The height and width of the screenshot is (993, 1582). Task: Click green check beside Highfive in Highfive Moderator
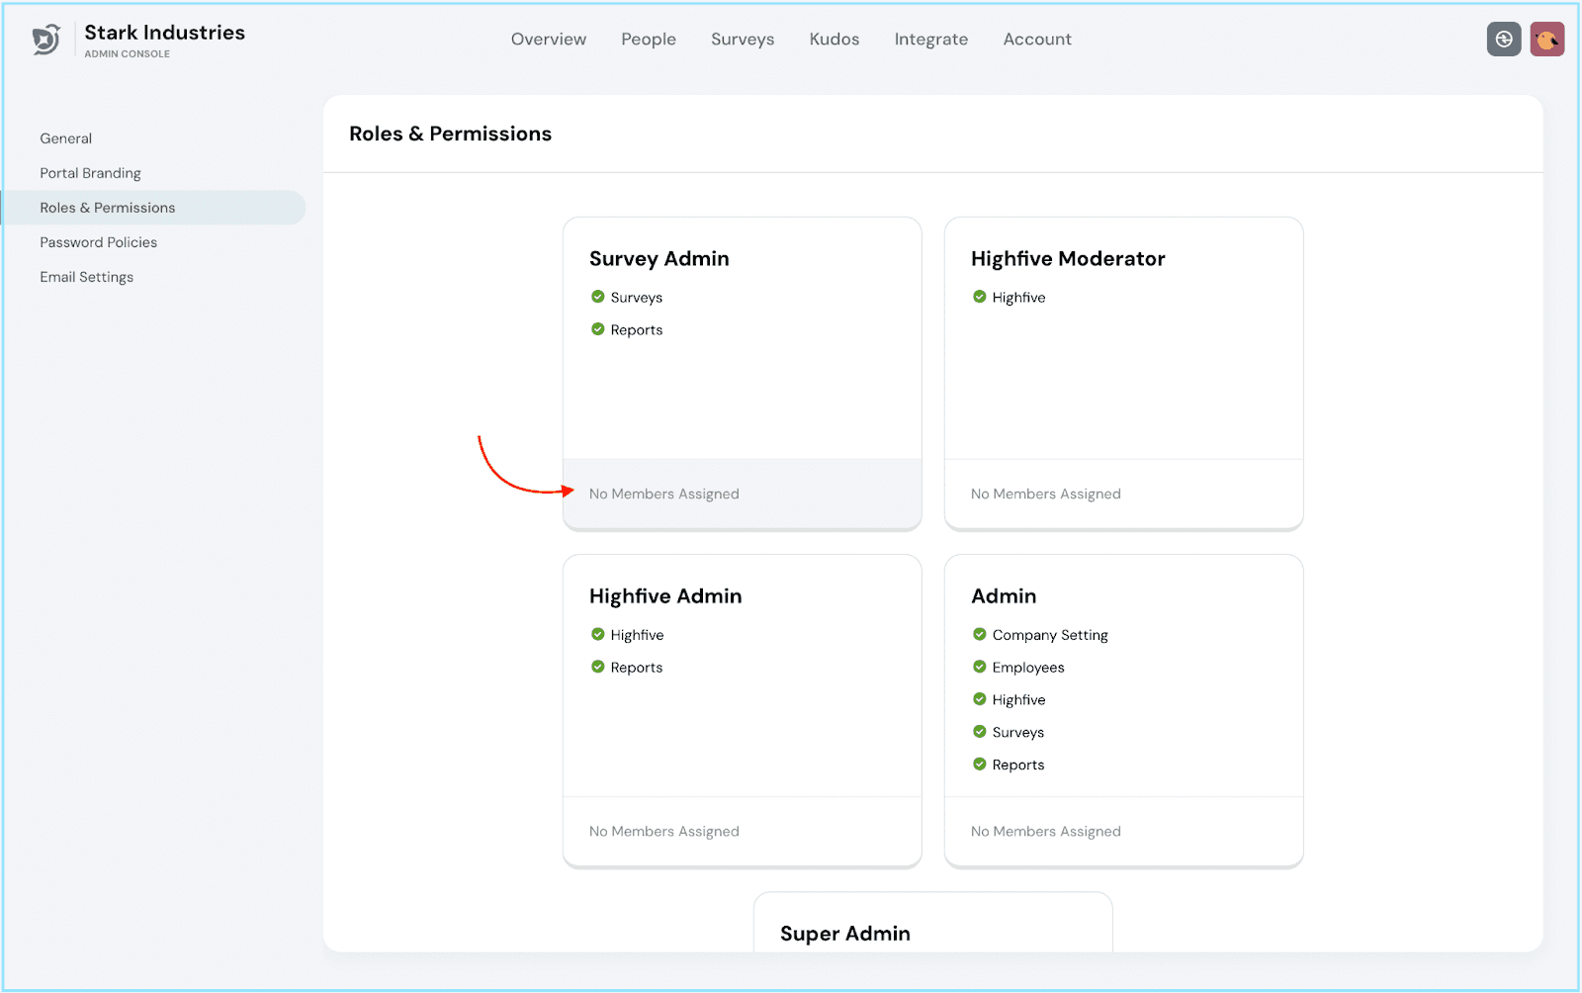click(979, 297)
